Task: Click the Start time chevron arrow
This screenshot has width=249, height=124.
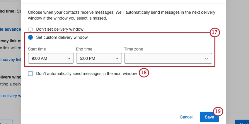Action: (x=69, y=58)
